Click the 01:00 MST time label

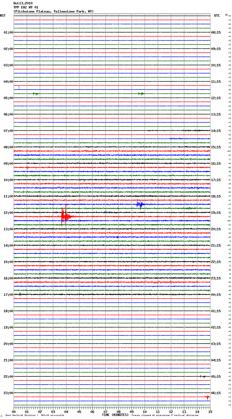[8, 33]
